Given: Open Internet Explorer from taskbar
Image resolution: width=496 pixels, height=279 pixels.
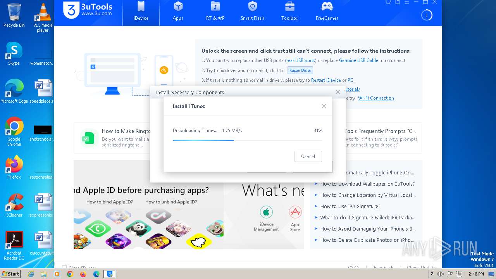Looking at the screenshot, I should pos(31,274).
